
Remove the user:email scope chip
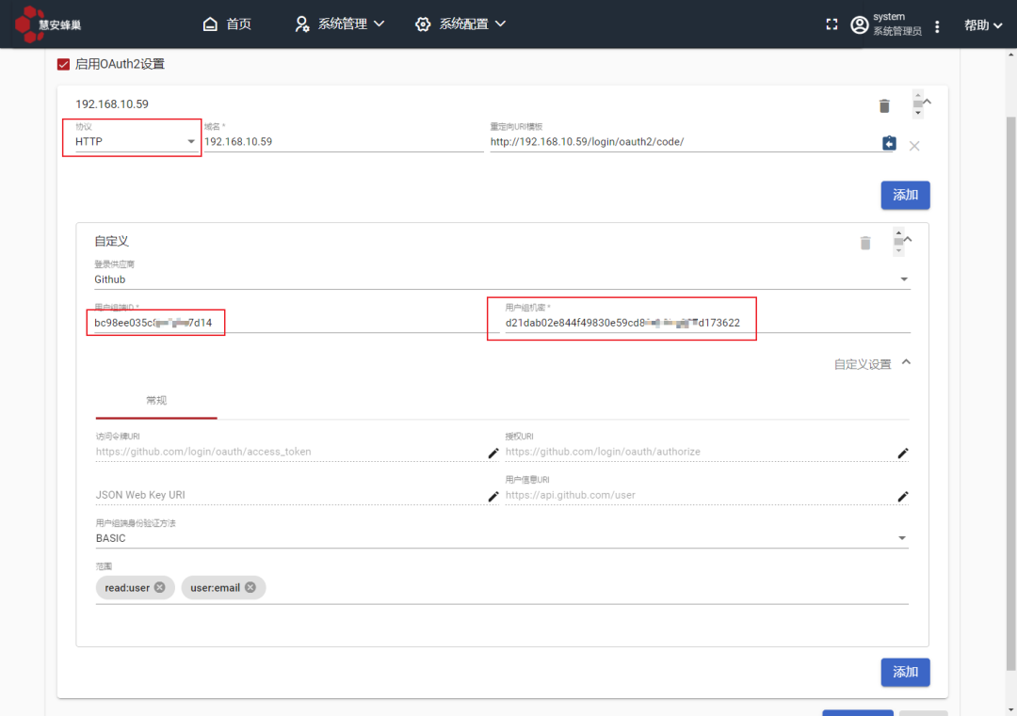pos(250,587)
